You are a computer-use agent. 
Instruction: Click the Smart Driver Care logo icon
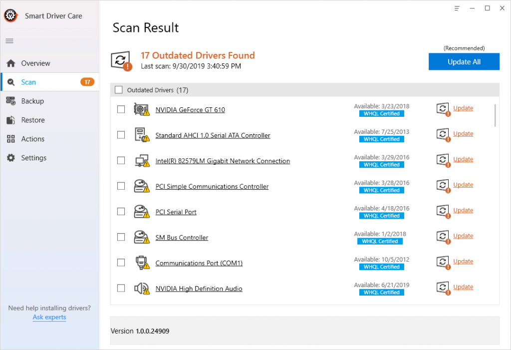tap(10, 15)
